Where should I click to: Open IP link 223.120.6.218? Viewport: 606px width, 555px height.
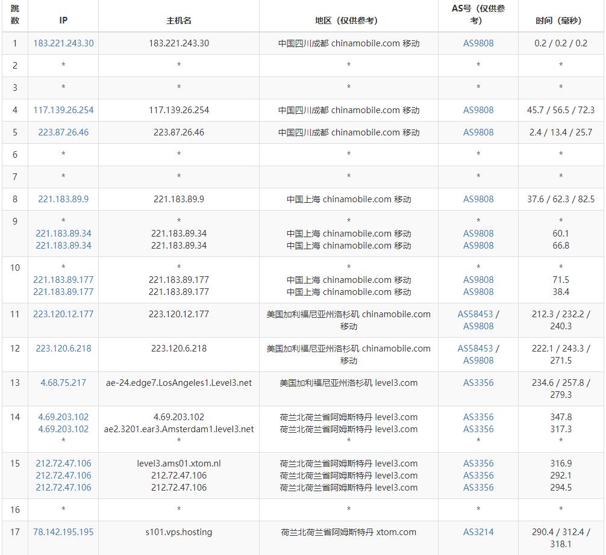[x=63, y=349]
